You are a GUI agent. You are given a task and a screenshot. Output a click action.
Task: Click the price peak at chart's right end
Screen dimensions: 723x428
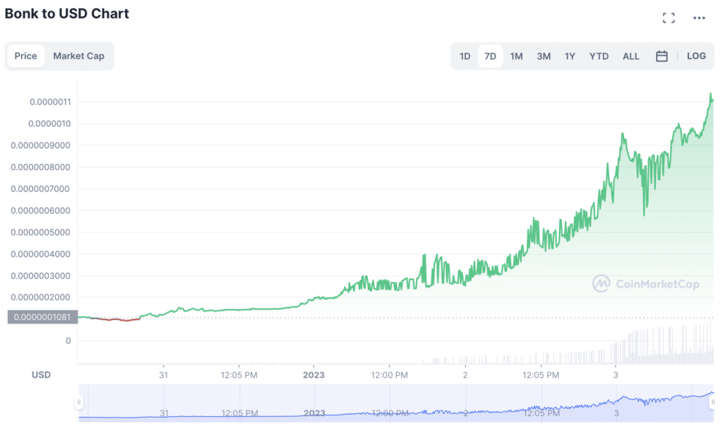(x=710, y=95)
